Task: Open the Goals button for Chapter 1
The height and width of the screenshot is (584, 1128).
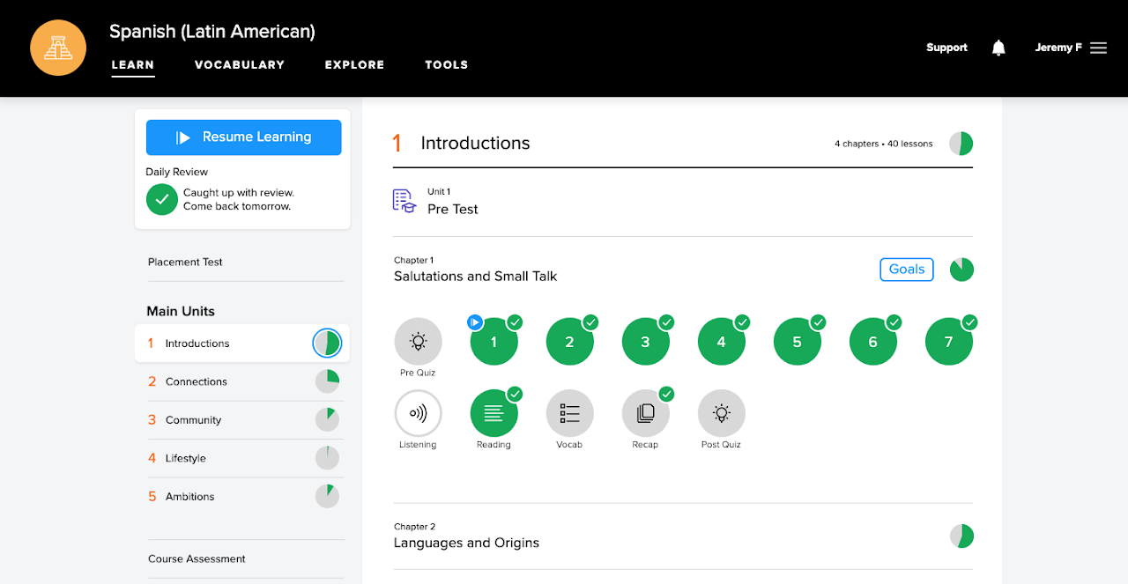Action: pyautogui.click(x=907, y=270)
